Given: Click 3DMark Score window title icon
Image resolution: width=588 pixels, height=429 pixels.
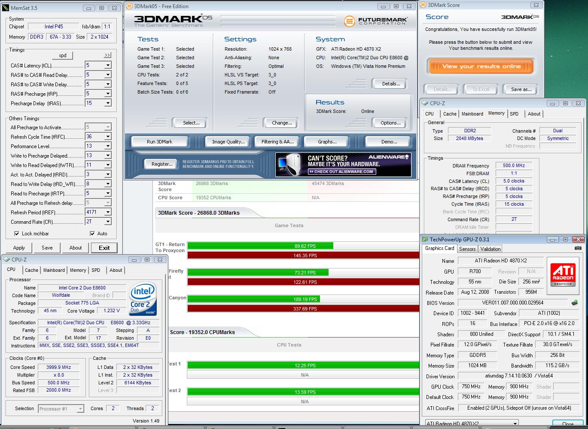Looking at the screenshot, I should pyautogui.click(x=424, y=5).
